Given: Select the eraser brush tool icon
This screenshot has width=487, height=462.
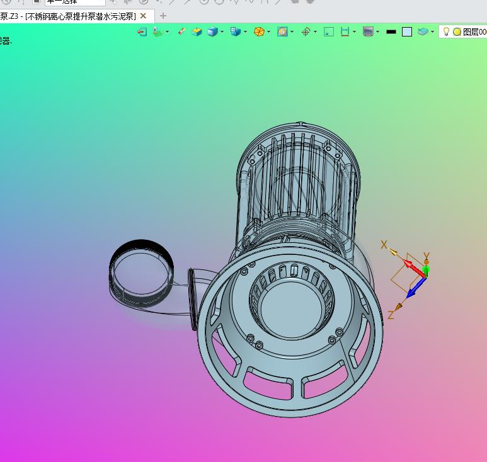Looking at the screenshot, I should point(181,31).
